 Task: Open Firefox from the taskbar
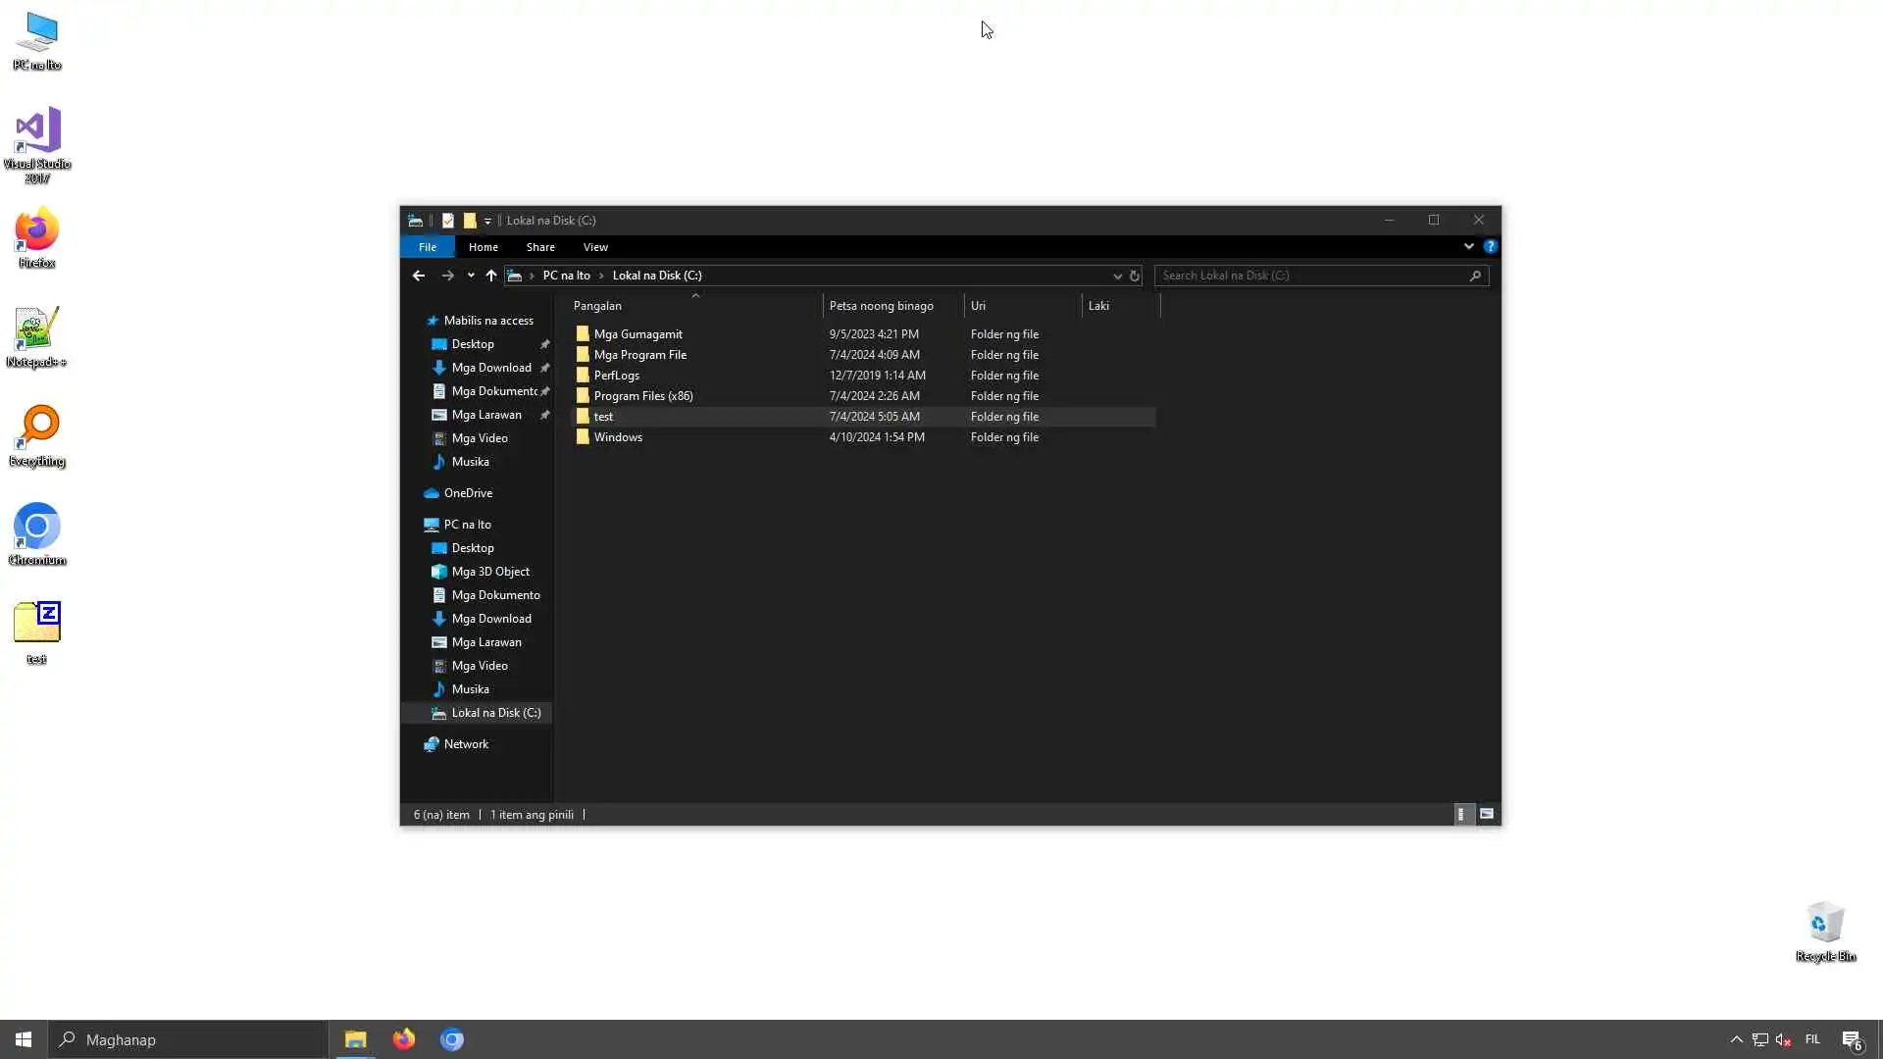[404, 1039]
